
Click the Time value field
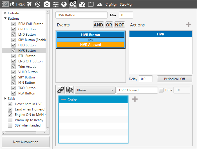point(182,90)
